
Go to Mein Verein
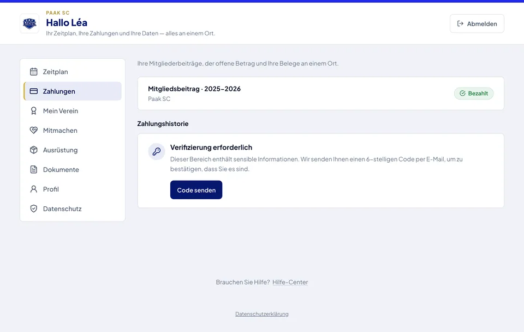pyautogui.click(x=73, y=110)
